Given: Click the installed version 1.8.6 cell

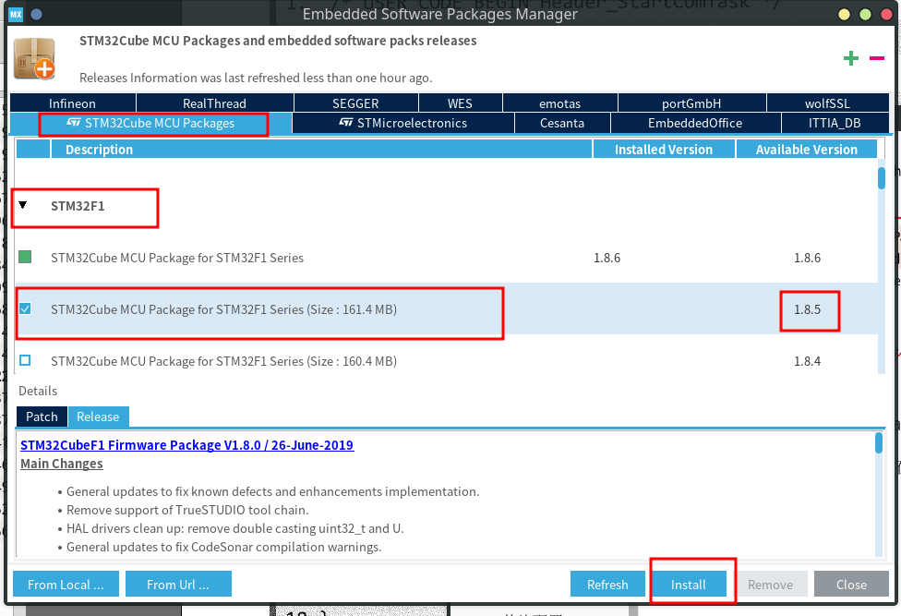Looking at the screenshot, I should 607,258.
